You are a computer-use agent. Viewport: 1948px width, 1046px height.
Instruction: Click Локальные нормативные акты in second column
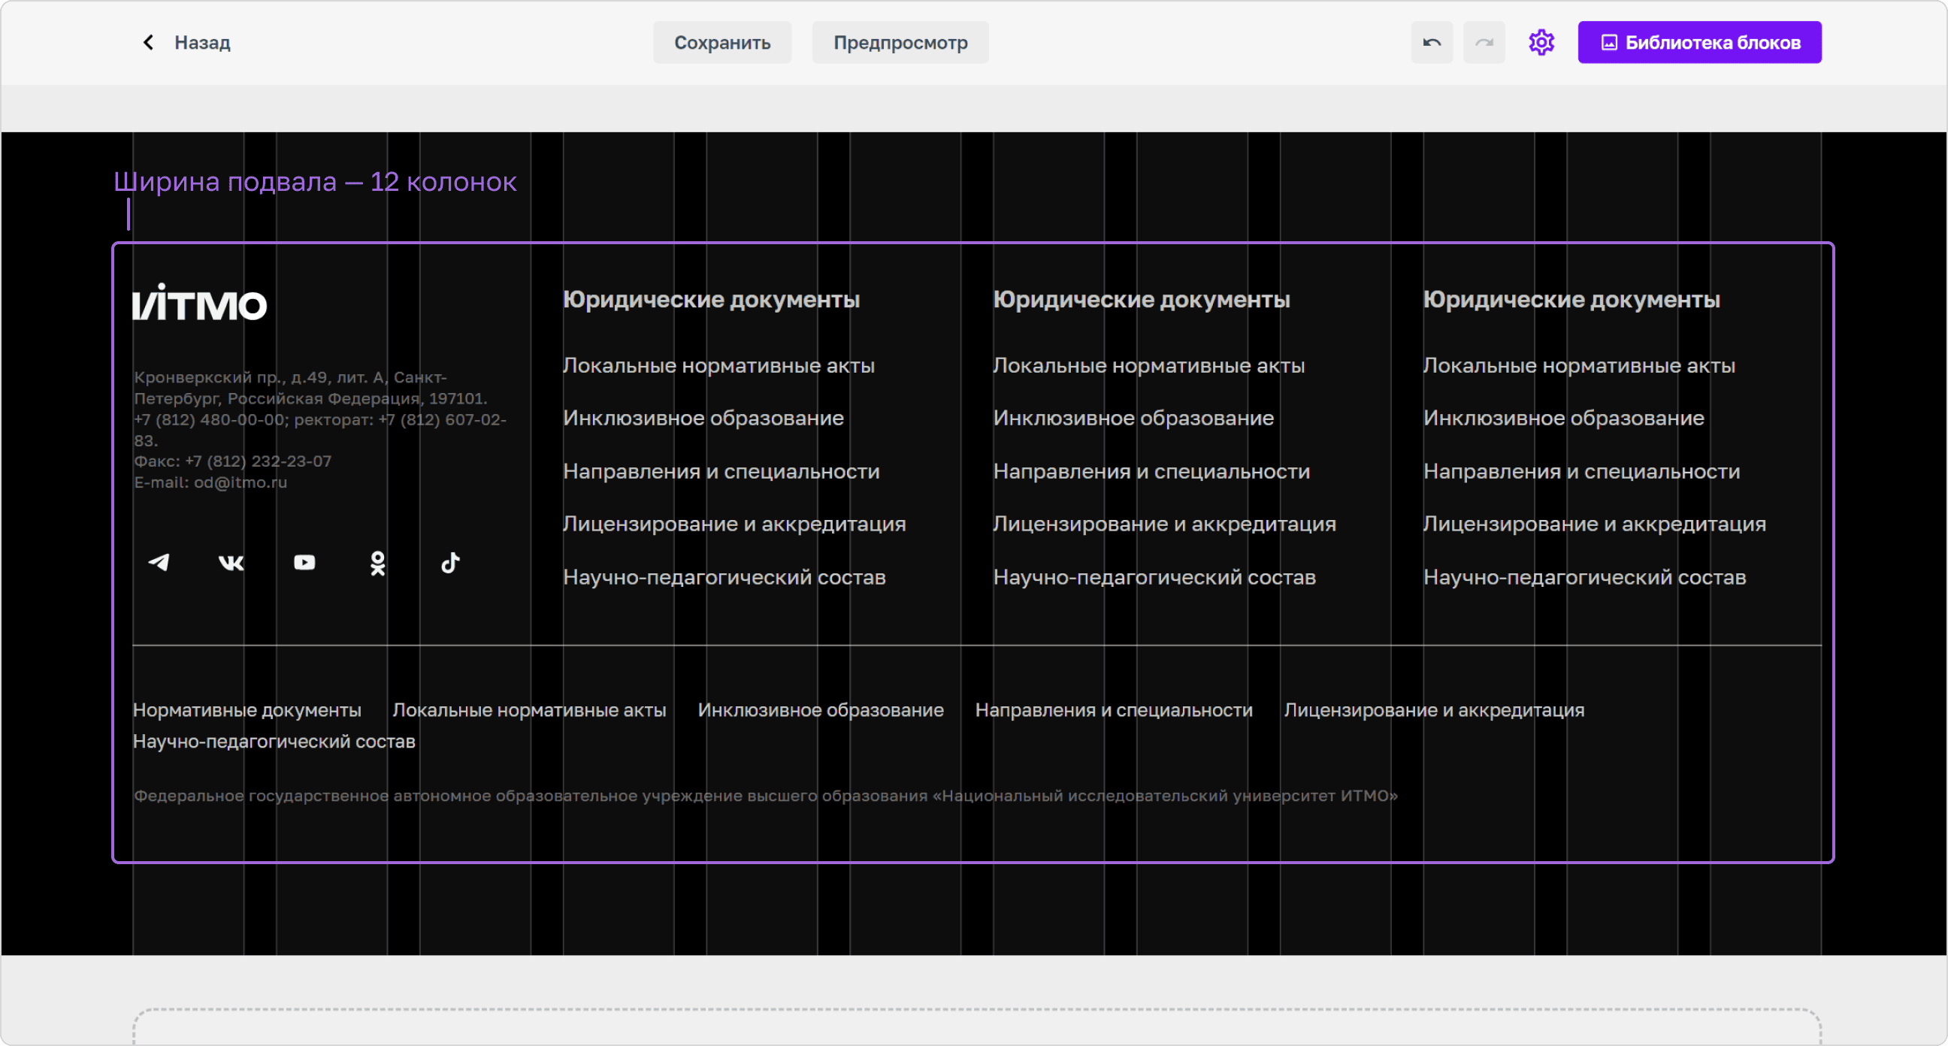[x=1148, y=366]
